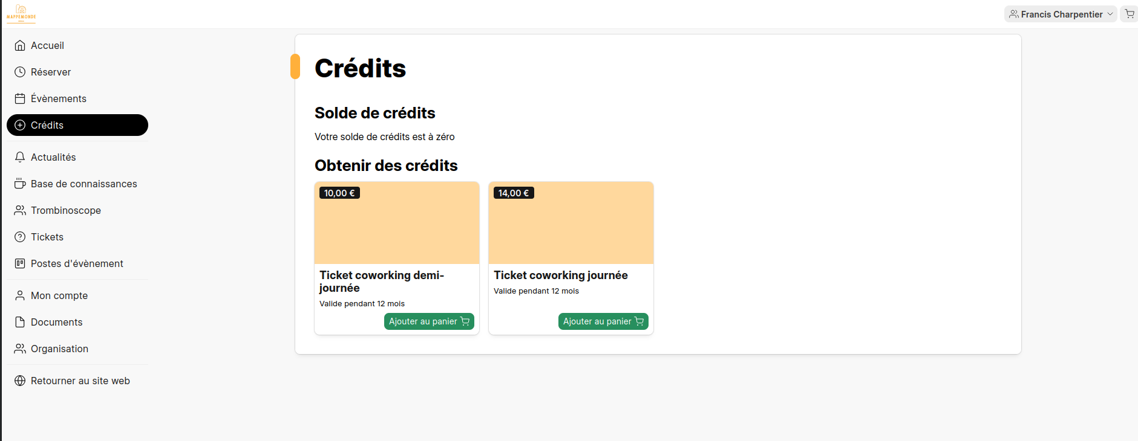This screenshot has width=1138, height=441.
Task: Click the globe icon beside Retourner au site web
Action: tap(20, 381)
